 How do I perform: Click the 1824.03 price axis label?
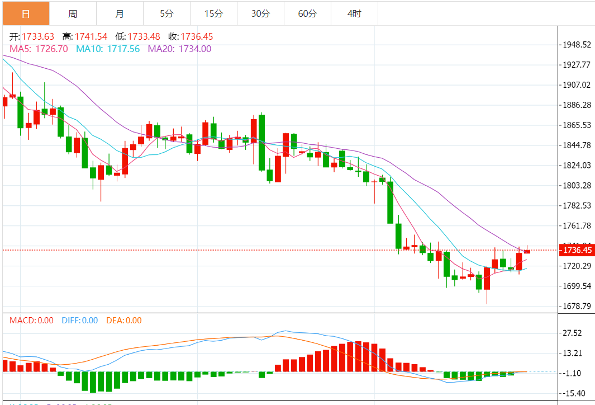point(577,166)
